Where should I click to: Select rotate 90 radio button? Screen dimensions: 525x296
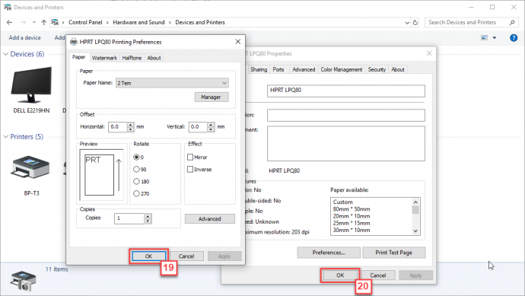pyautogui.click(x=136, y=170)
